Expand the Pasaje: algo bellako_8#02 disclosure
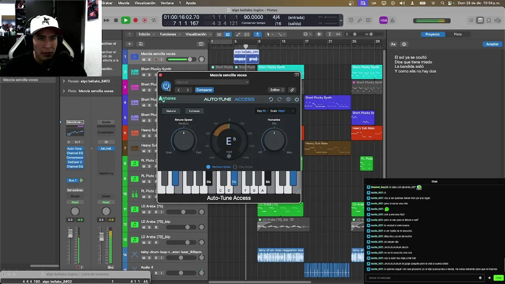This screenshot has height=284, width=505. (x=64, y=81)
